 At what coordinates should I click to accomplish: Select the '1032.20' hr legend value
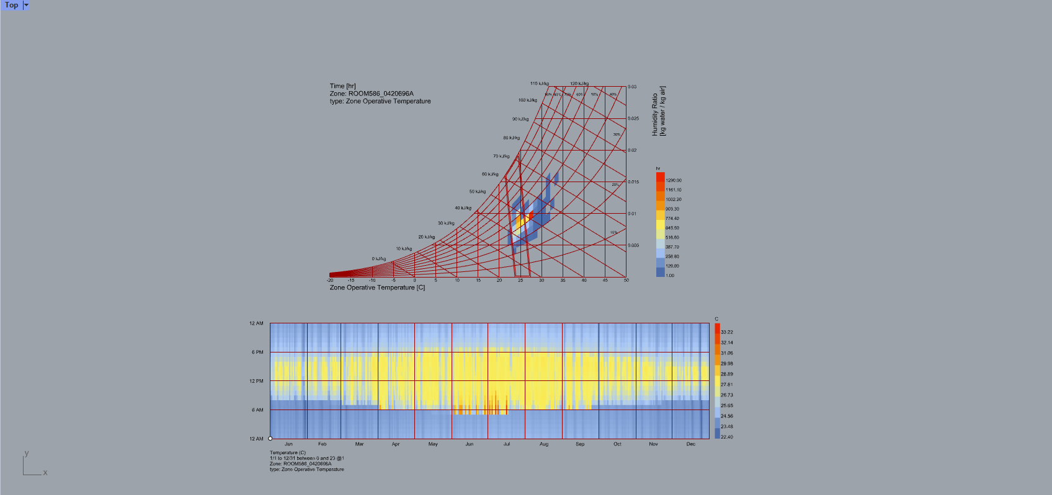click(673, 199)
